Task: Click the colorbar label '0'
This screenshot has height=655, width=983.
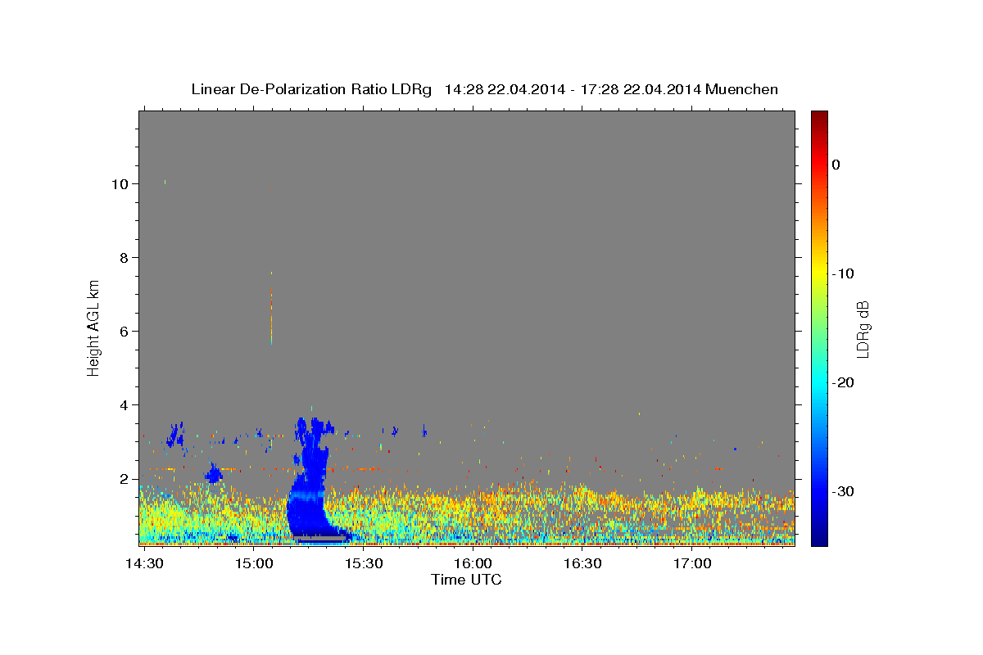Action: click(x=836, y=165)
